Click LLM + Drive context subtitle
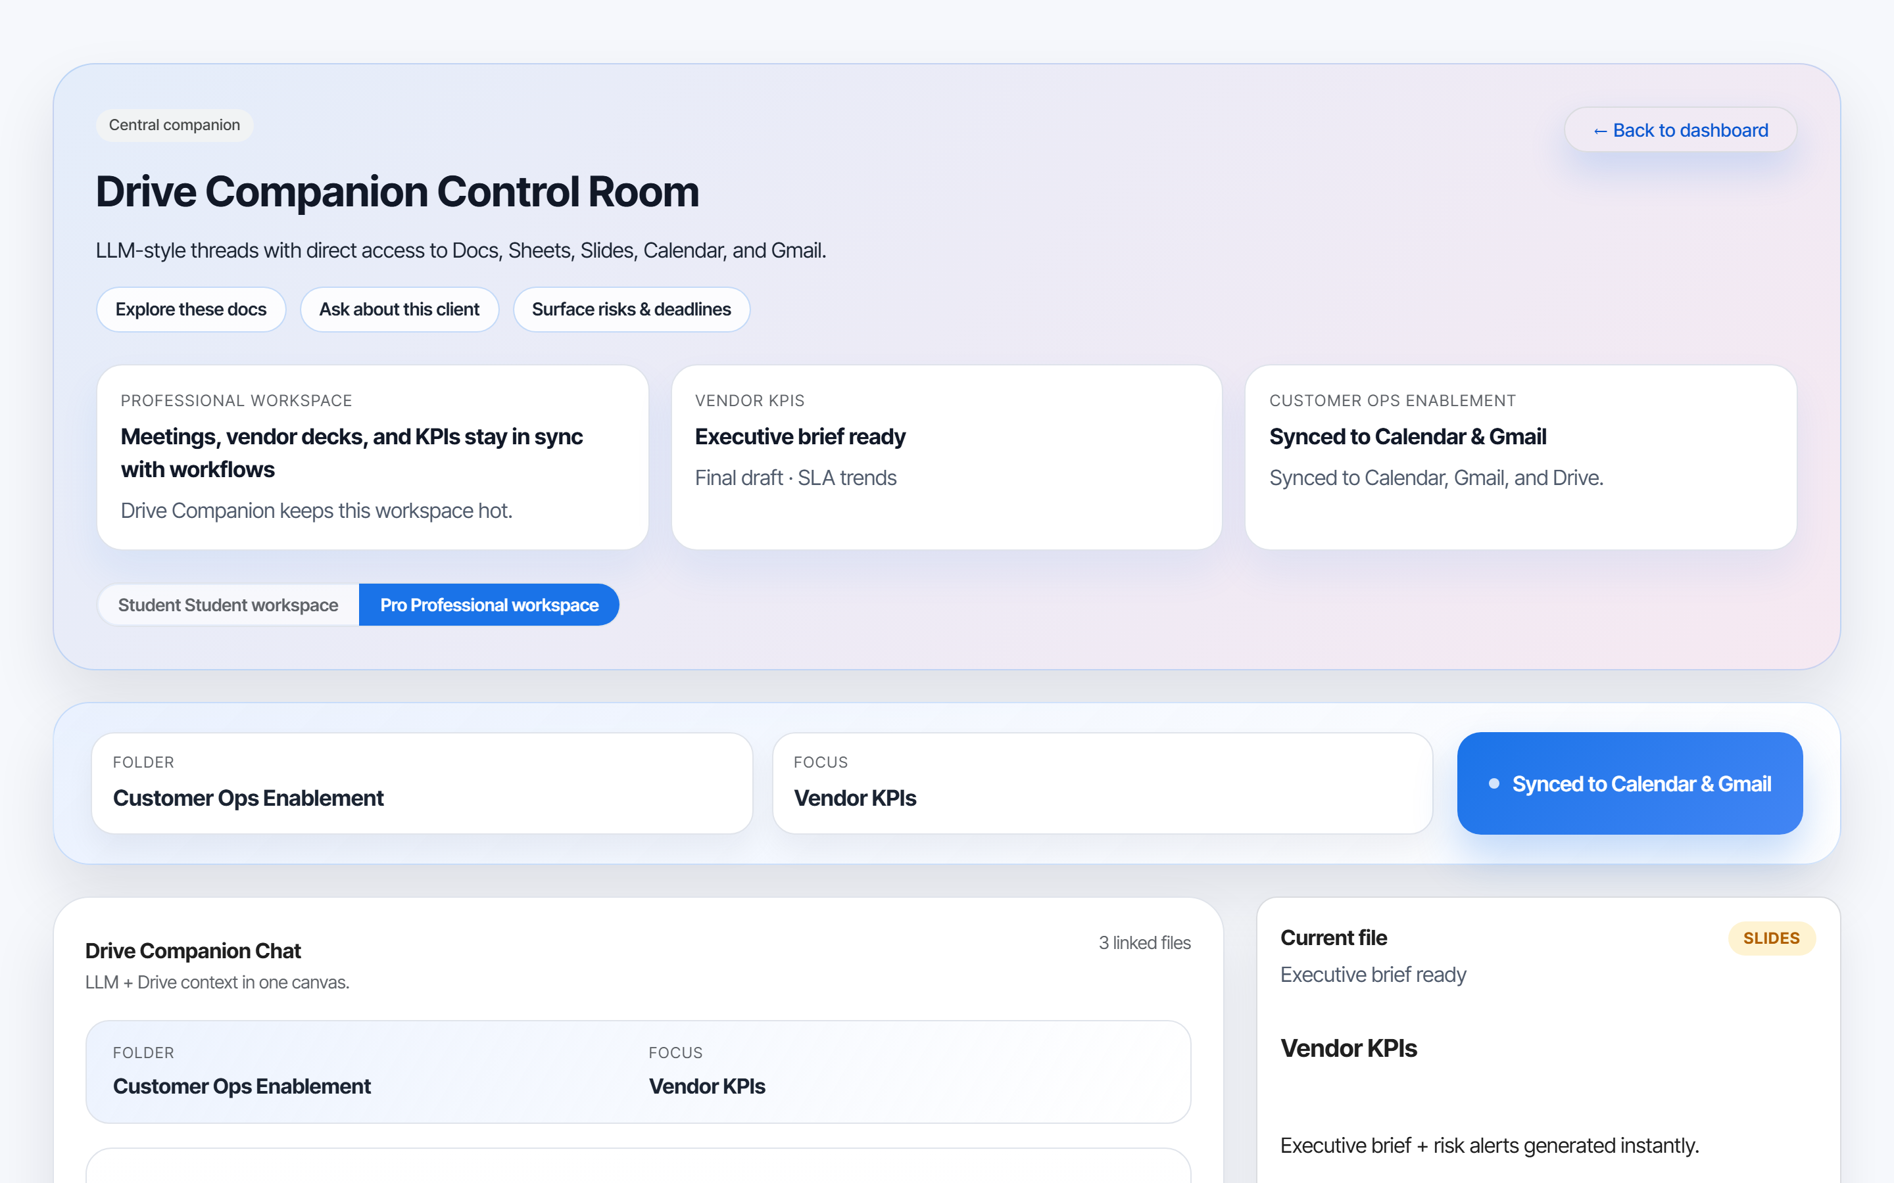1894x1183 pixels. [217, 982]
